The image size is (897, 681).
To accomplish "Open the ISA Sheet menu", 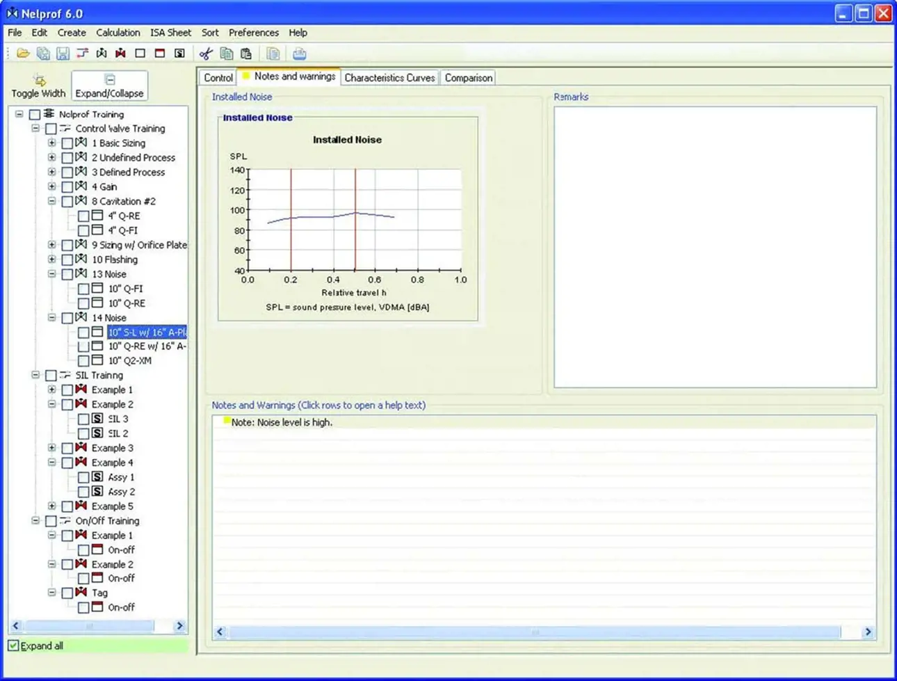I will pos(170,33).
